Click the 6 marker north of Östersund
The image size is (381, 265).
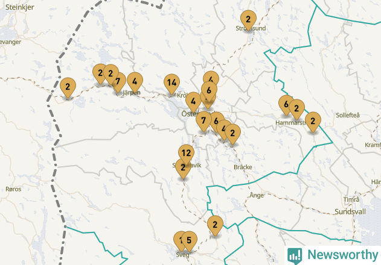tap(209, 91)
